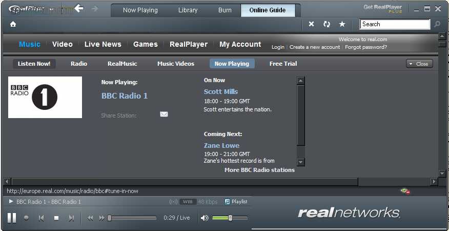Select the Radio submenu item
Image resolution: width=449 pixels, height=231 pixels.
click(x=79, y=64)
